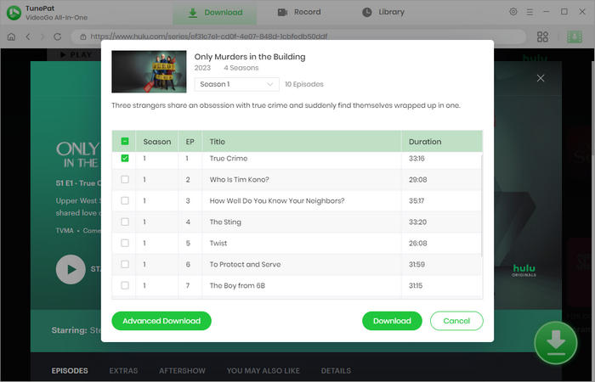Close the Hulu overlay with X icon
This screenshot has height=382, width=595.
pyautogui.click(x=540, y=78)
